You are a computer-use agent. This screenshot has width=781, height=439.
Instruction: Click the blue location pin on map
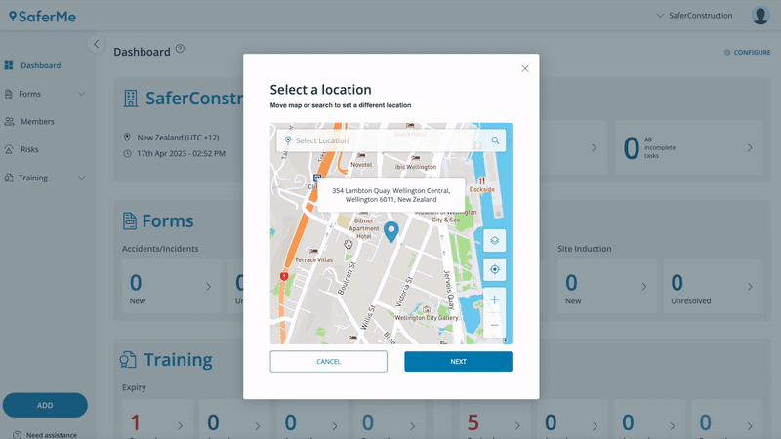tap(391, 232)
